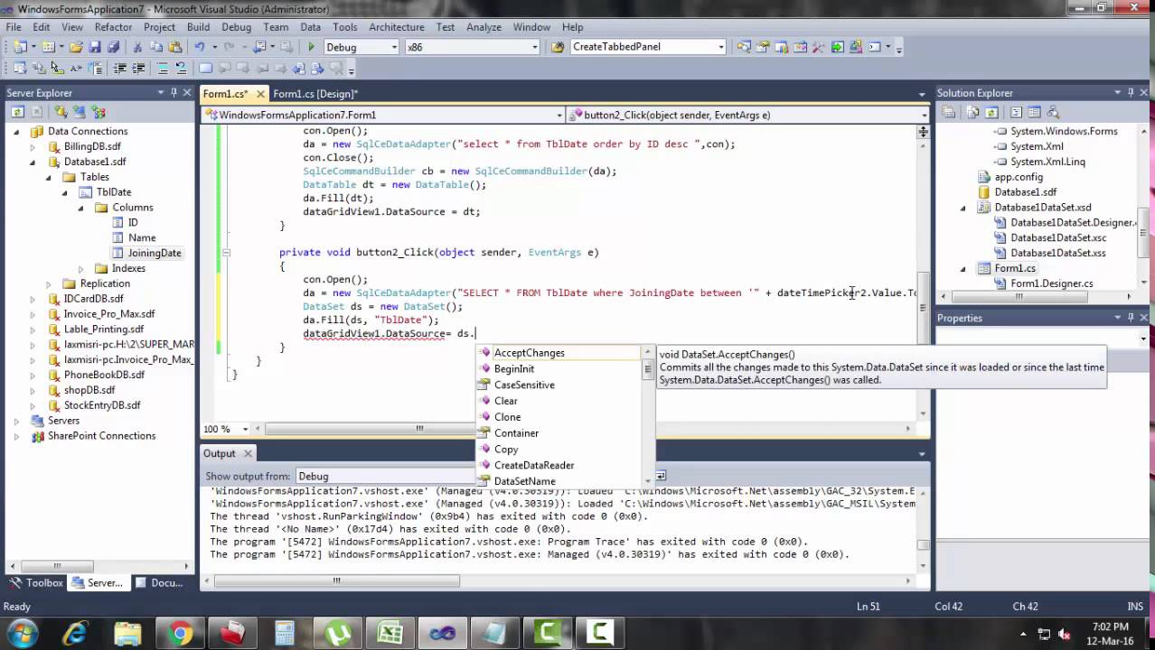Toggle auto-hide pin on Solution Explorer
The width and height of the screenshot is (1155, 650).
1130,92
